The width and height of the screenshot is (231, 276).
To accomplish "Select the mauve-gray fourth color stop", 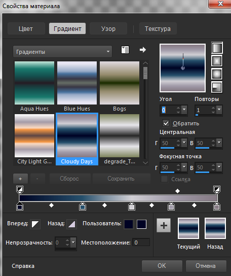I will point(171,206).
